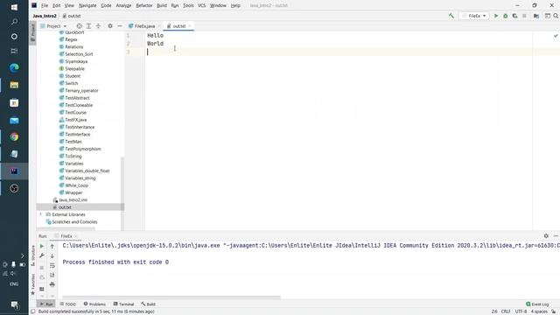Select TestFX.java in project tree

pos(76,120)
